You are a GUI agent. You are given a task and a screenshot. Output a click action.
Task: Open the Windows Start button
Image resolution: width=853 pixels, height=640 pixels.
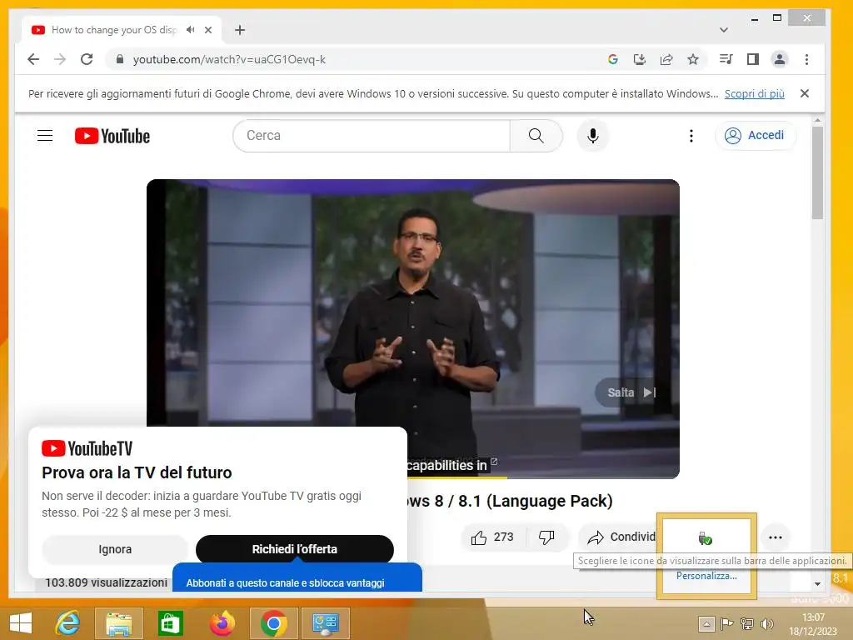click(21, 622)
